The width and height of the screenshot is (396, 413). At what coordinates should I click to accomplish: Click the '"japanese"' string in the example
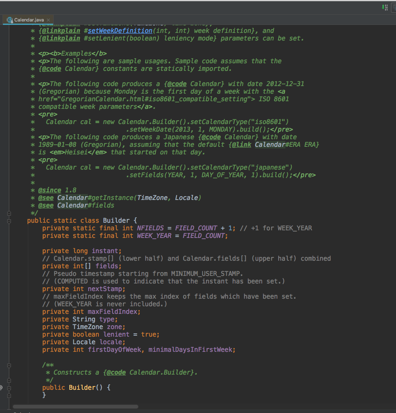tap(270, 167)
